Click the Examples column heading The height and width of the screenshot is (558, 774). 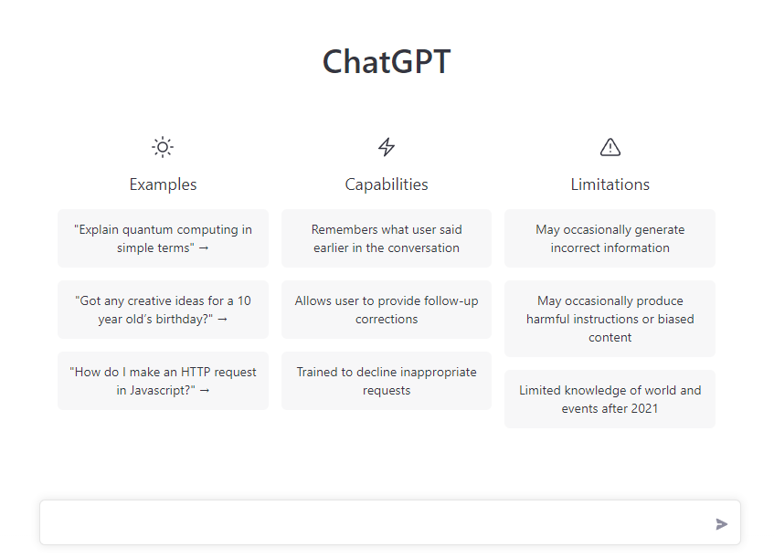[x=163, y=184]
